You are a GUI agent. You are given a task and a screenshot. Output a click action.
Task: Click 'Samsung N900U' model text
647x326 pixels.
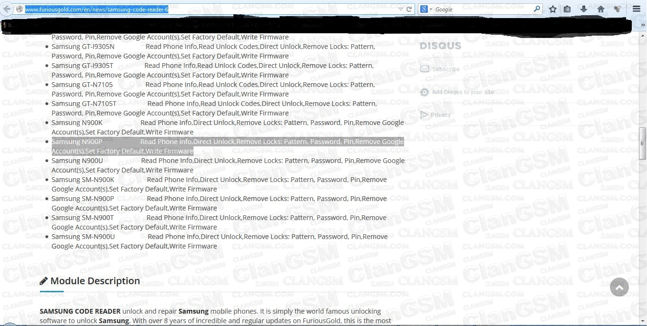tap(77, 161)
